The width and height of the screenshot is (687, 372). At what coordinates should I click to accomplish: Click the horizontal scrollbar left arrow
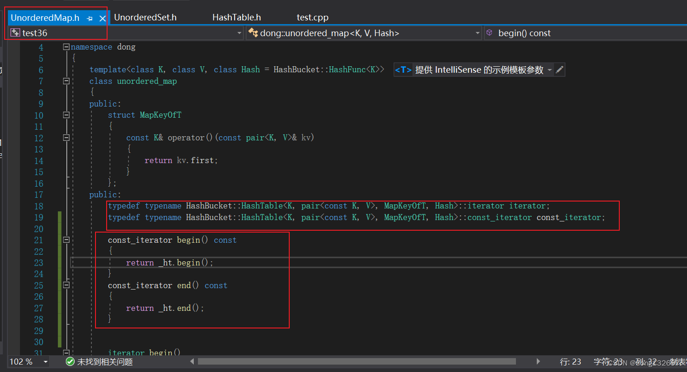[x=192, y=361]
